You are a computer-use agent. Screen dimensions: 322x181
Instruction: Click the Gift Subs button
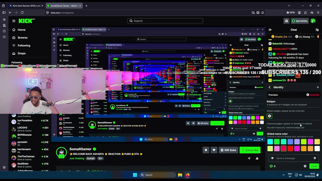click(x=228, y=150)
